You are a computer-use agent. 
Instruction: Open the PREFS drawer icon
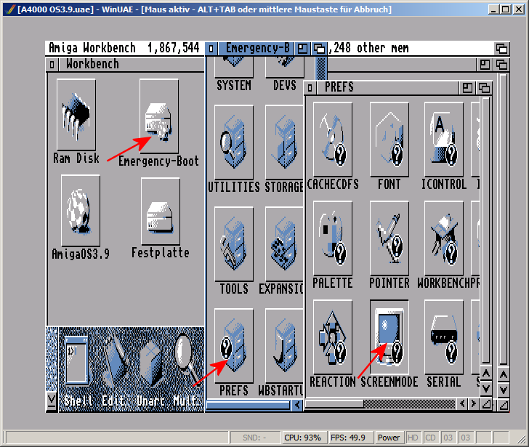click(x=234, y=346)
